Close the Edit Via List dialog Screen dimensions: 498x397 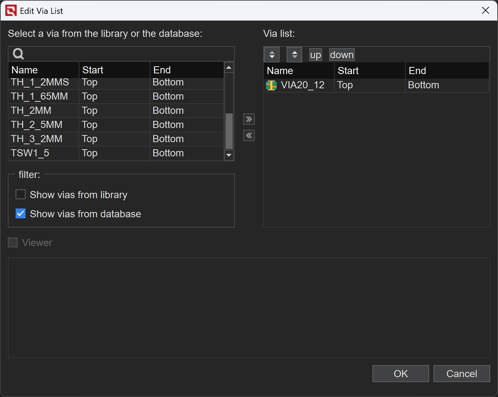tap(485, 11)
